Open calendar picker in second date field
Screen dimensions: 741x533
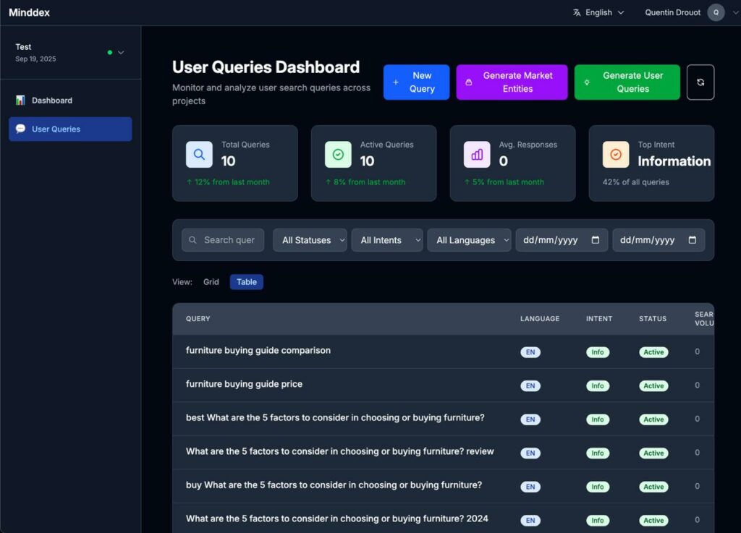point(693,240)
